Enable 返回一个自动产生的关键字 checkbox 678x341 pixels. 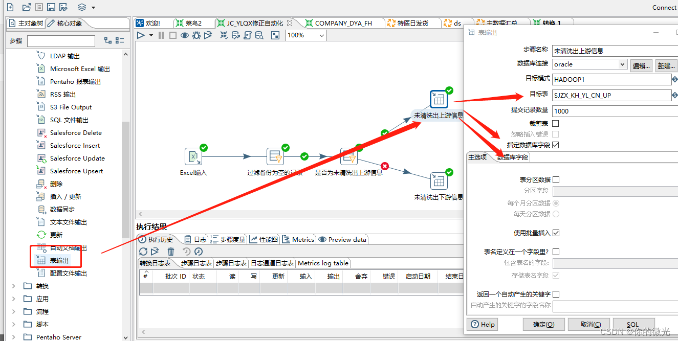[x=556, y=294]
